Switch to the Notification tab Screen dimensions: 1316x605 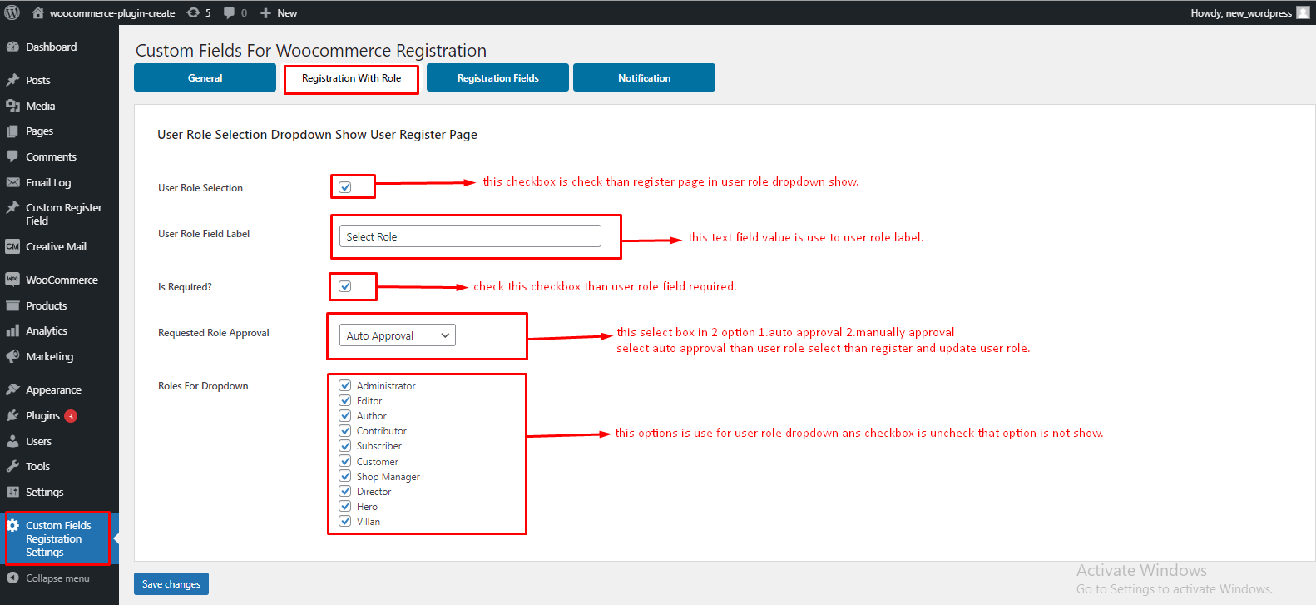pyautogui.click(x=644, y=77)
